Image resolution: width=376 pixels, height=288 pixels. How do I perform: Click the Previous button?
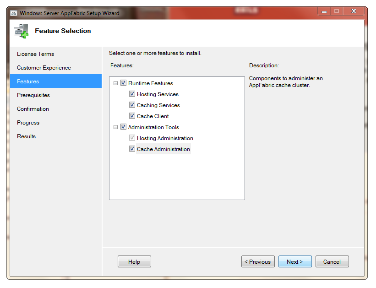coord(258,261)
